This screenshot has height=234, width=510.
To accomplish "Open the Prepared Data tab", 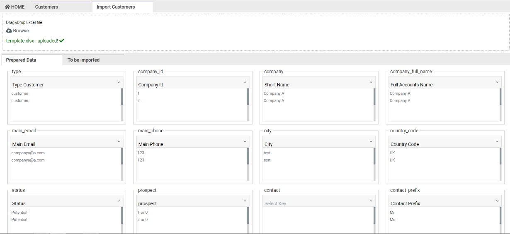I will coord(21,60).
